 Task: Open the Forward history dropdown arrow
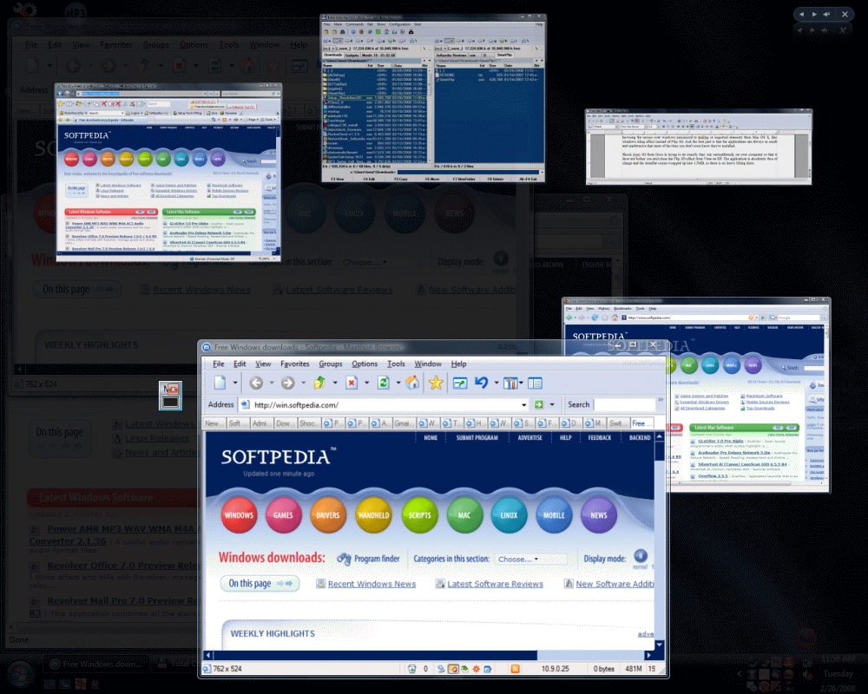[x=303, y=383]
